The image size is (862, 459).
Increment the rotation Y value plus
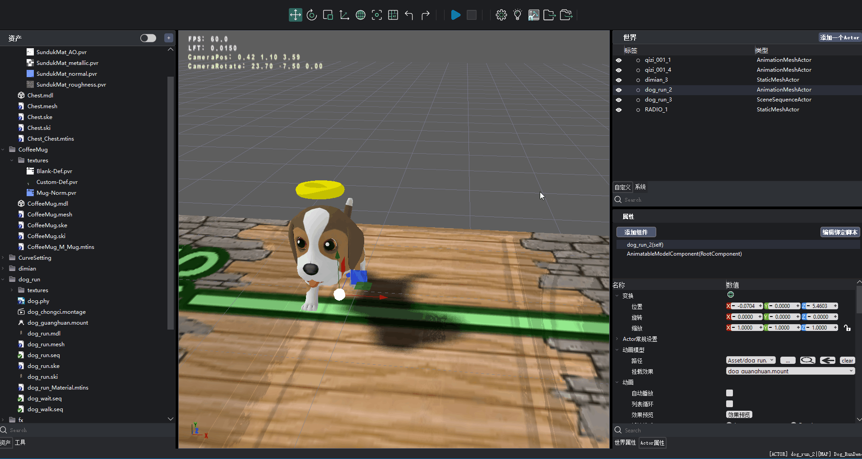pyautogui.click(x=798, y=317)
